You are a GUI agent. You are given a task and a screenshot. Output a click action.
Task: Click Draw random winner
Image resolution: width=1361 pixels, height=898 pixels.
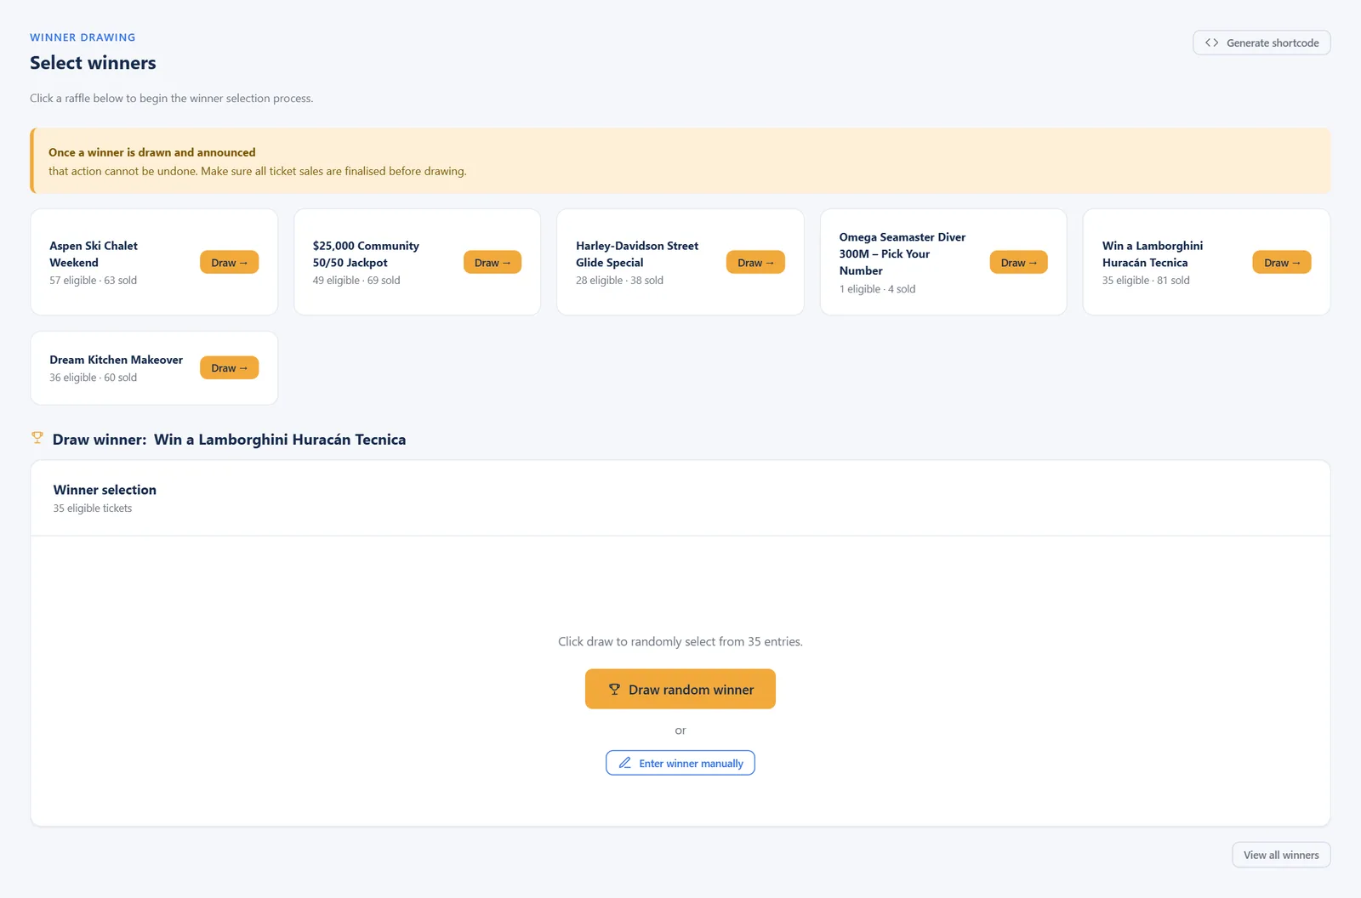click(680, 689)
